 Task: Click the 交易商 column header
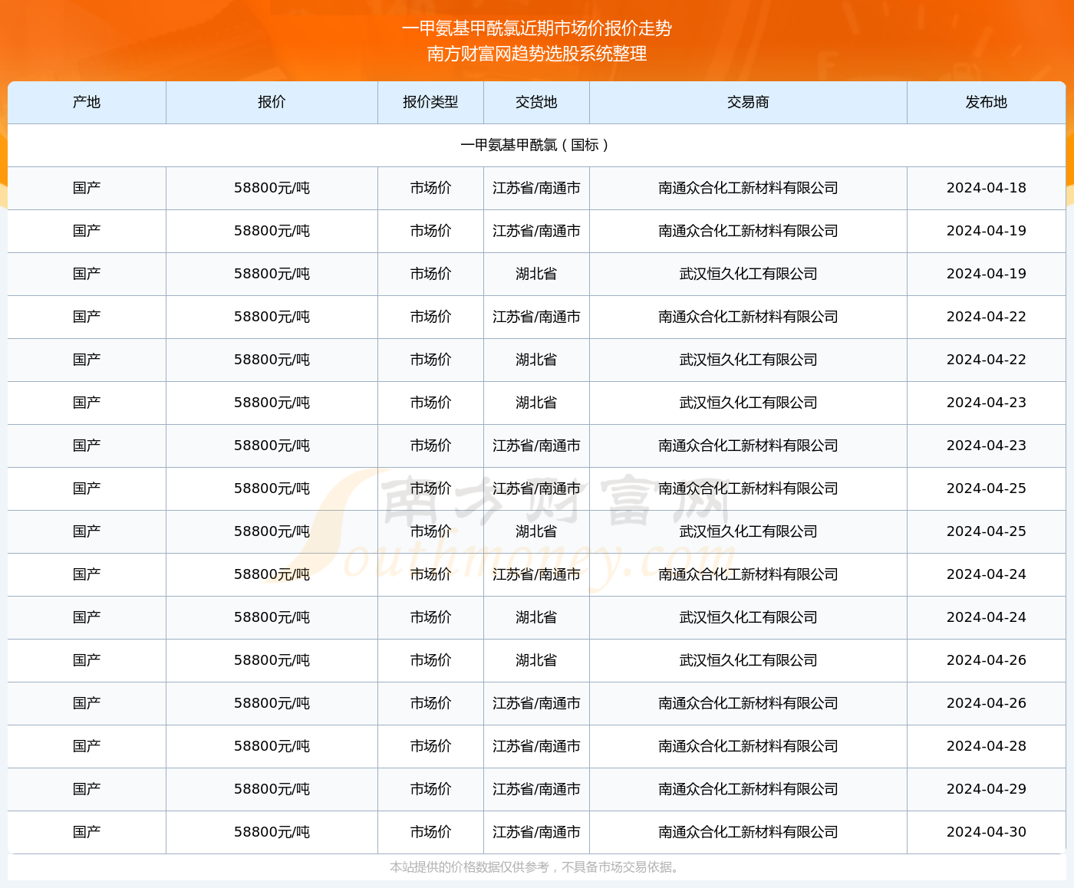coord(748,102)
